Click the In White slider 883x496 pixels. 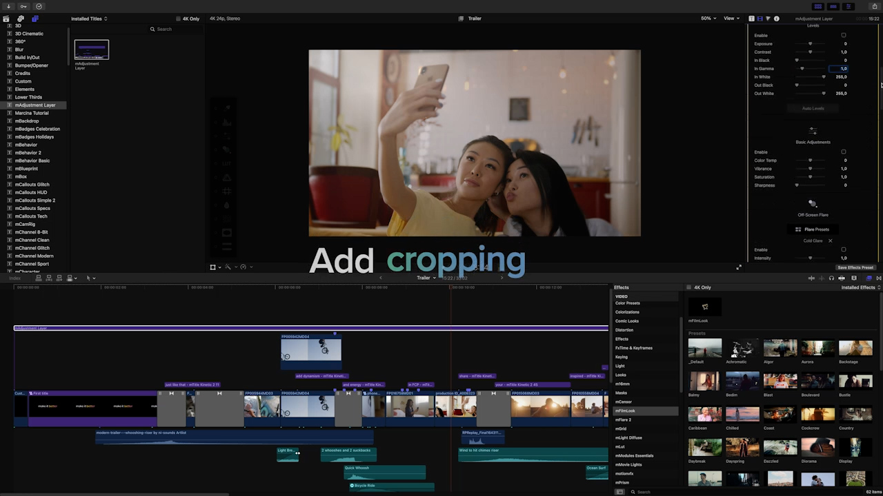point(811,77)
